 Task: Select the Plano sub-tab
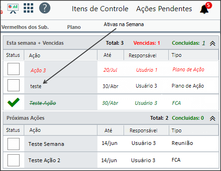(x=74, y=27)
